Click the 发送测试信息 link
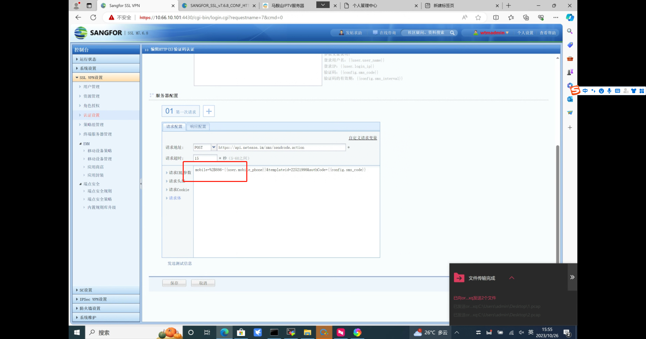The height and width of the screenshot is (339, 646). click(180, 264)
